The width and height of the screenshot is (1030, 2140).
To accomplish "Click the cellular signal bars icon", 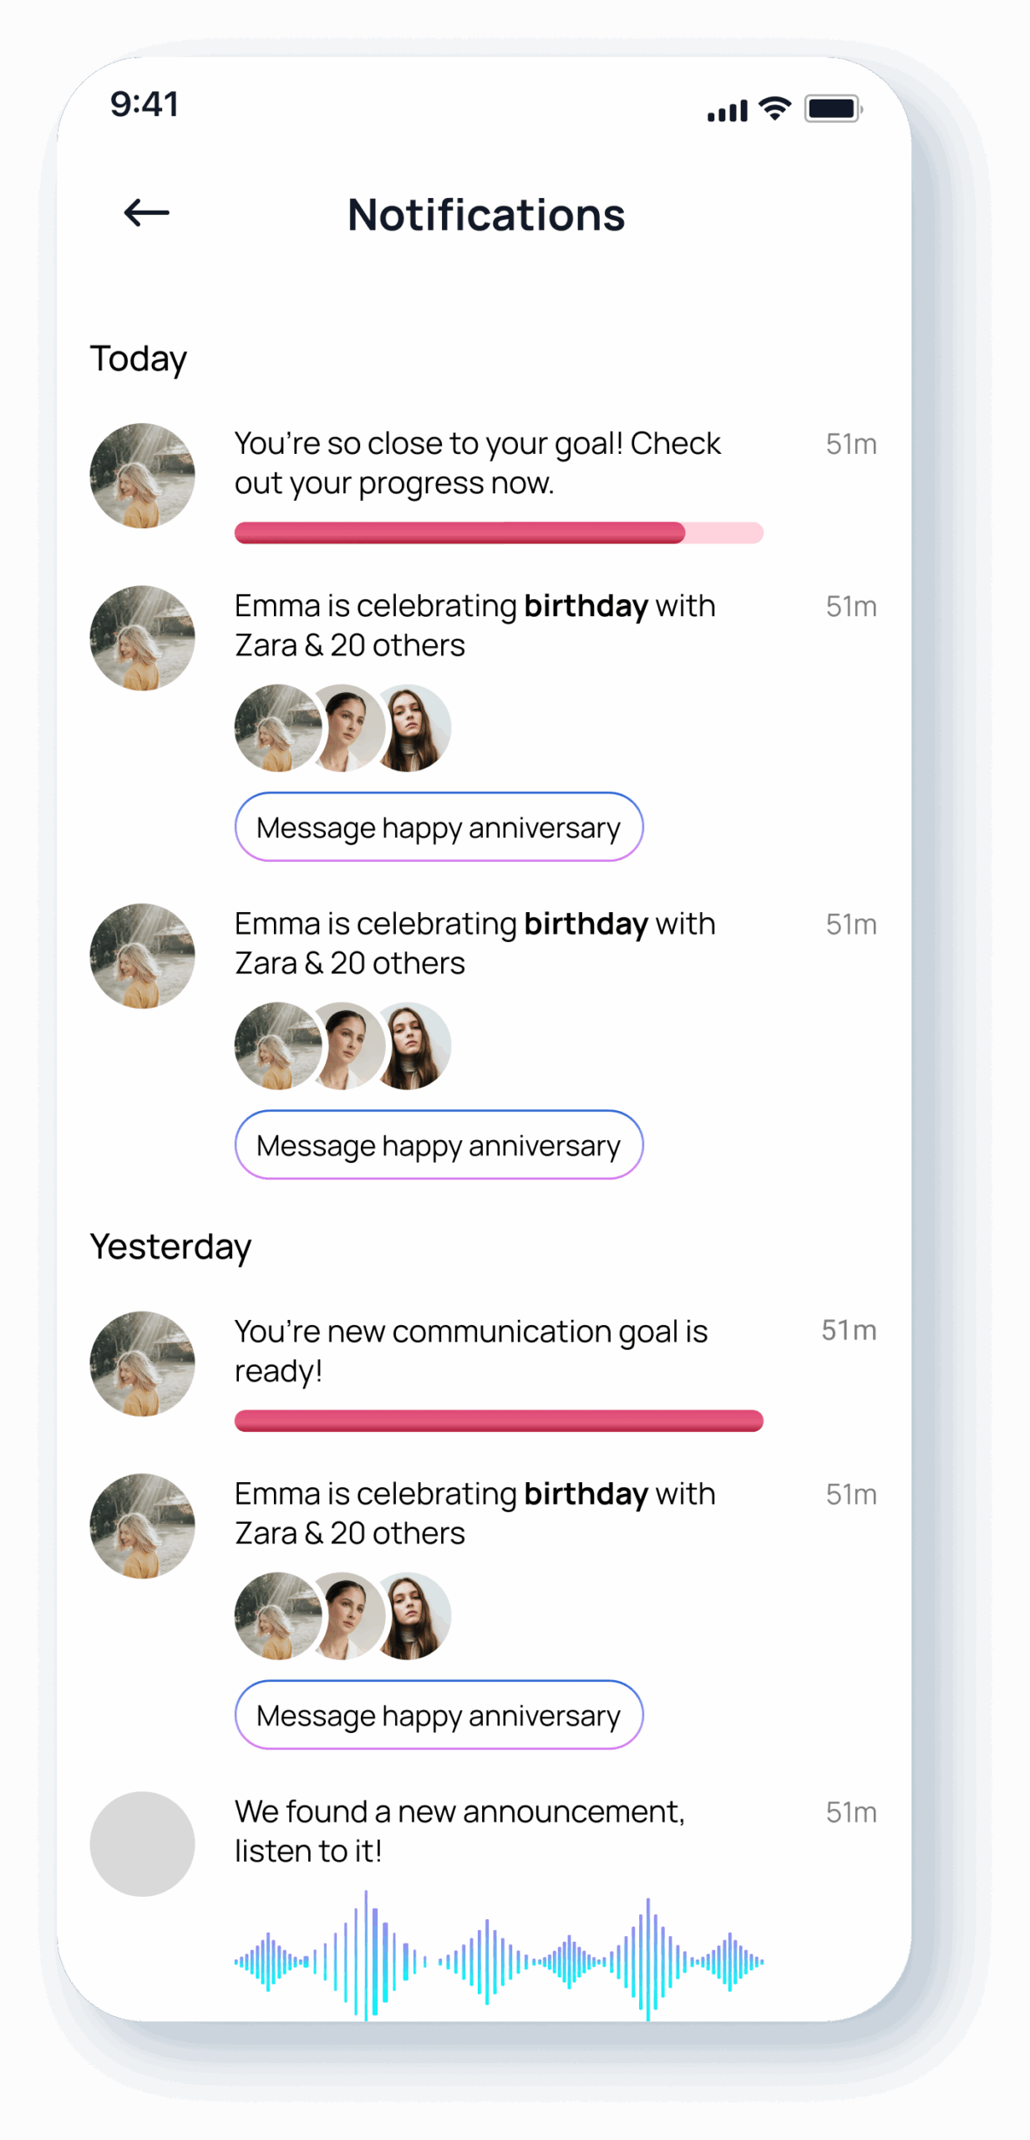I will point(727,110).
